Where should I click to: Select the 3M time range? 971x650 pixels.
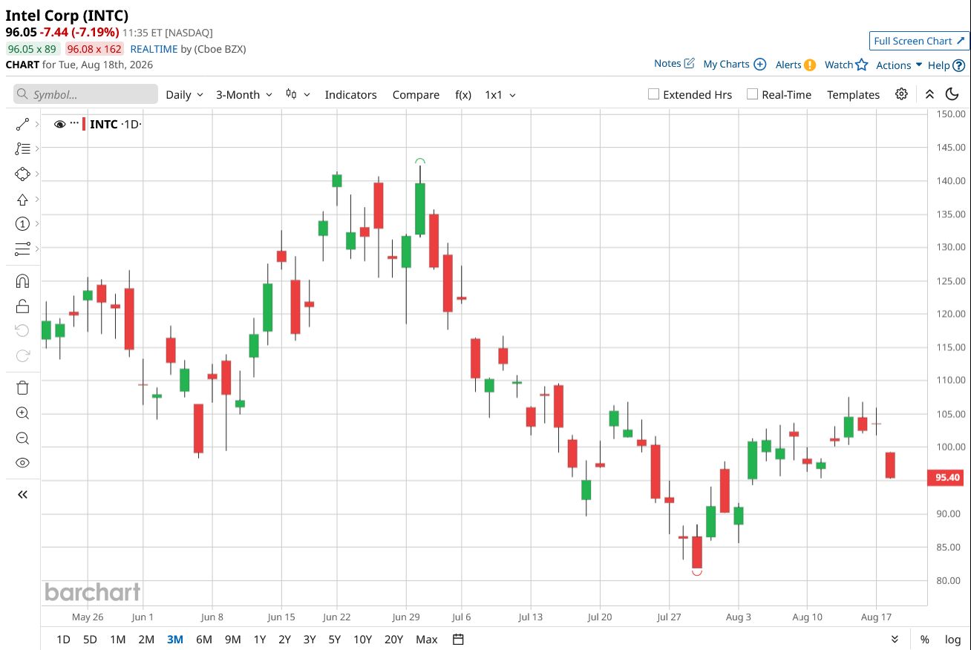(x=174, y=640)
